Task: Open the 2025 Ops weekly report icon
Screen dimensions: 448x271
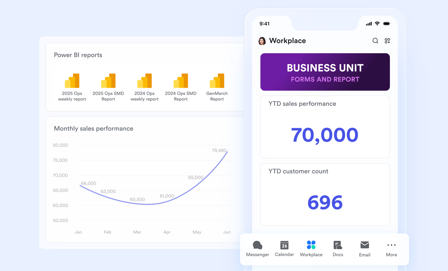Action: [x=72, y=81]
